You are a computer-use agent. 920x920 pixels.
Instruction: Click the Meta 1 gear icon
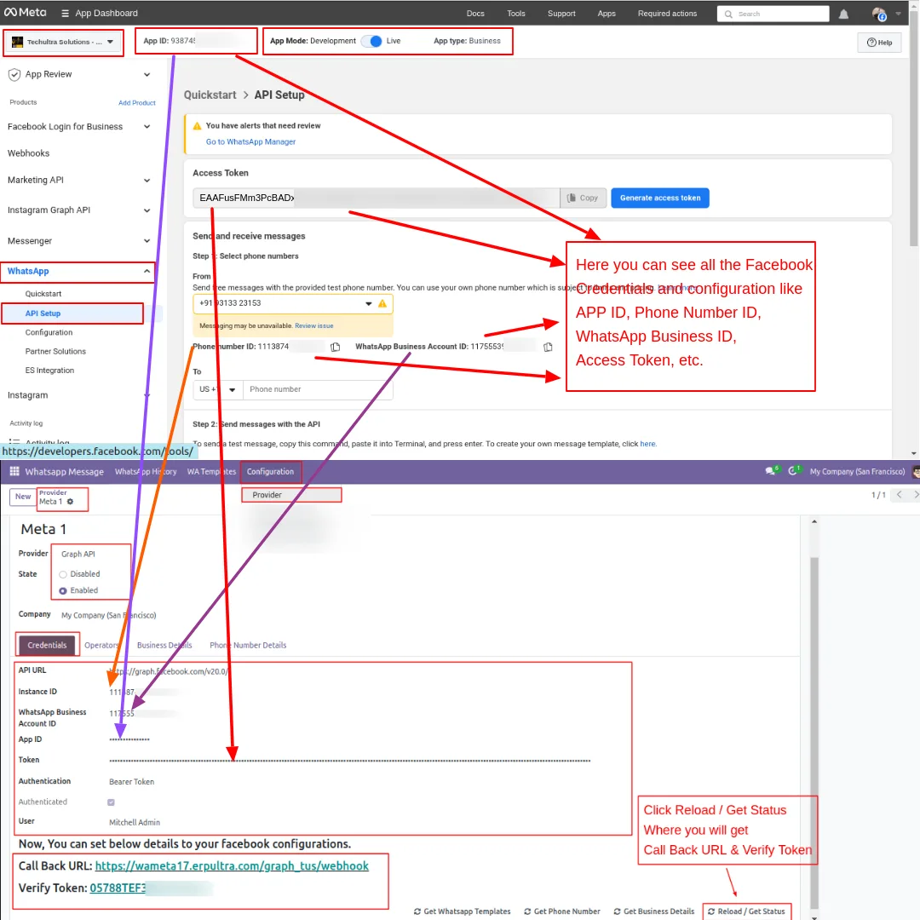(70, 503)
